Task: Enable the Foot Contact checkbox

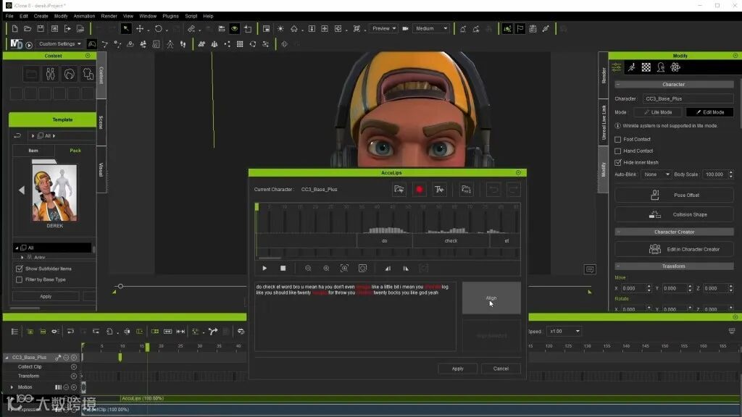Action: pyautogui.click(x=618, y=139)
